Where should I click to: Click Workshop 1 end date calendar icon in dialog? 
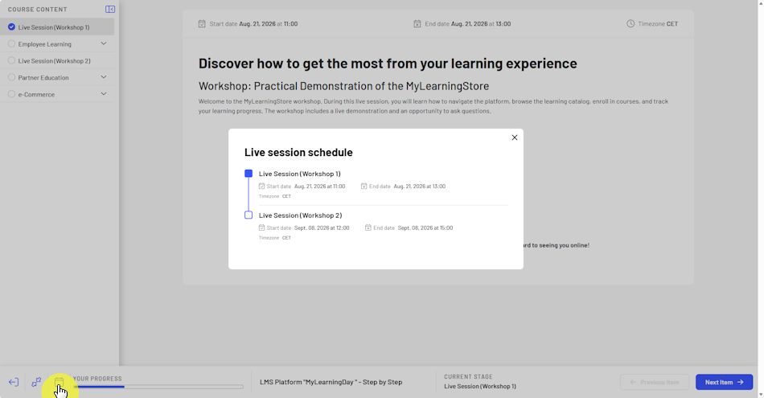364,186
